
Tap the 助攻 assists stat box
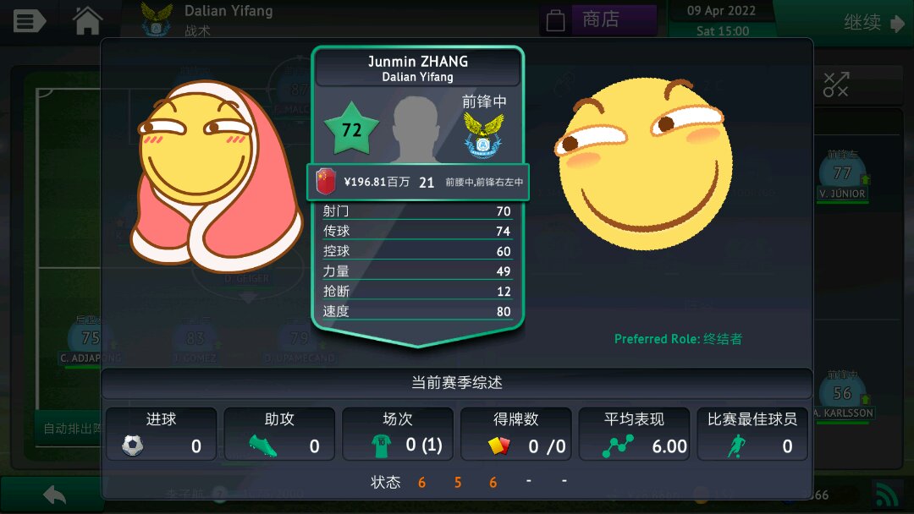(x=280, y=434)
